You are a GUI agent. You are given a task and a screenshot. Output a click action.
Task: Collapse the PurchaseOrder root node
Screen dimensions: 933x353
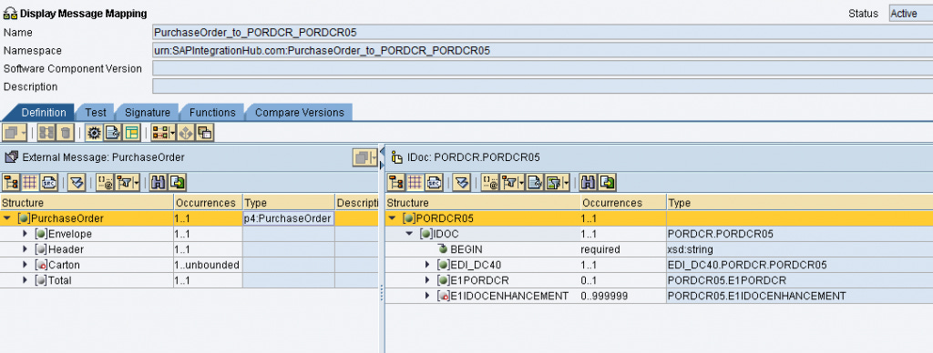[7, 218]
